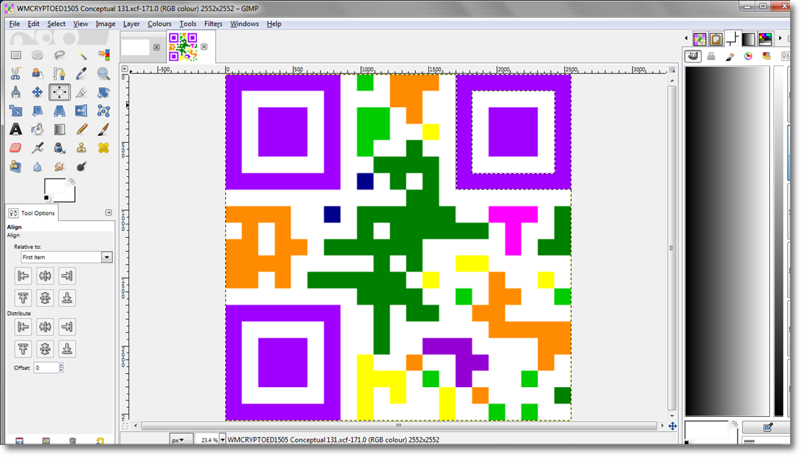Reset colours to black and white
Image resolution: width=802 pixels, height=457 pixels.
47,198
